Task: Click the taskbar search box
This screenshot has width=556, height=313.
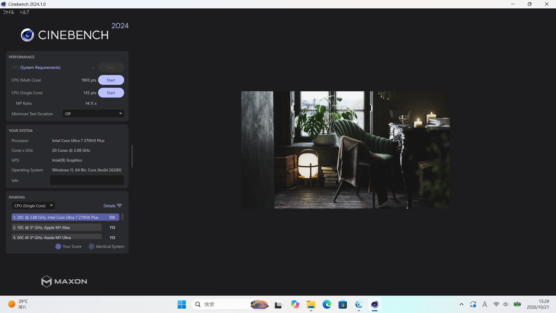Action: coord(231,304)
